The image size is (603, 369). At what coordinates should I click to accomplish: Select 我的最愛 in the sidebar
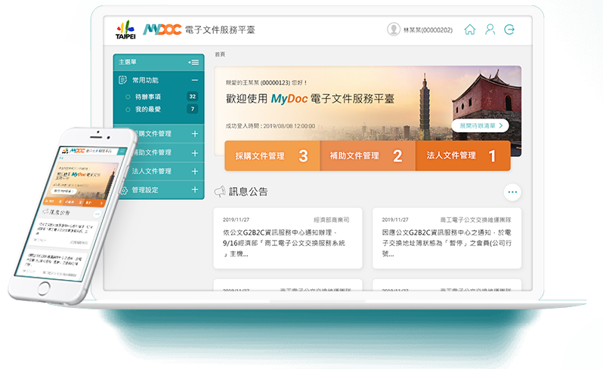tap(147, 109)
